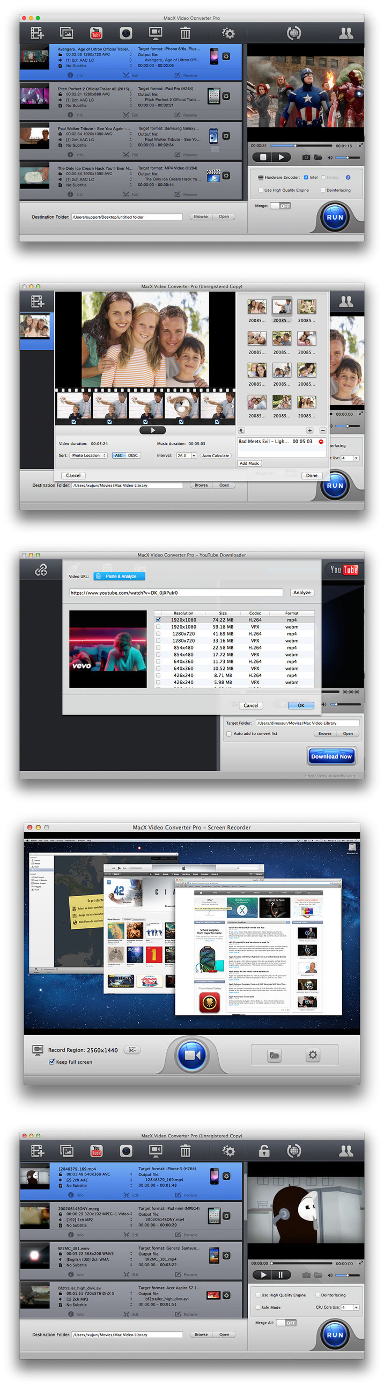Click the Analyze button beside the URL
This screenshot has height=1392, width=384.
pyautogui.click(x=301, y=593)
